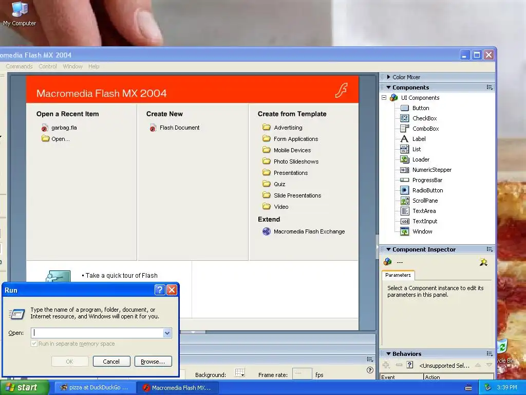
Task: Collapse the Component Inspector panel
Action: 388,249
